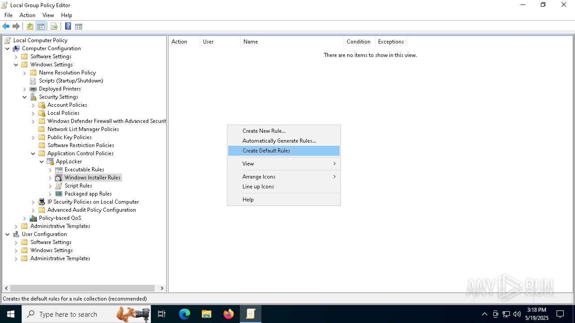Select Application Control Policies tree item

click(80, 153)
